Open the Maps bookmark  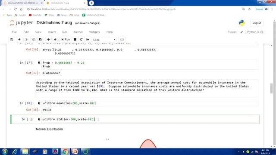[49, 15]
